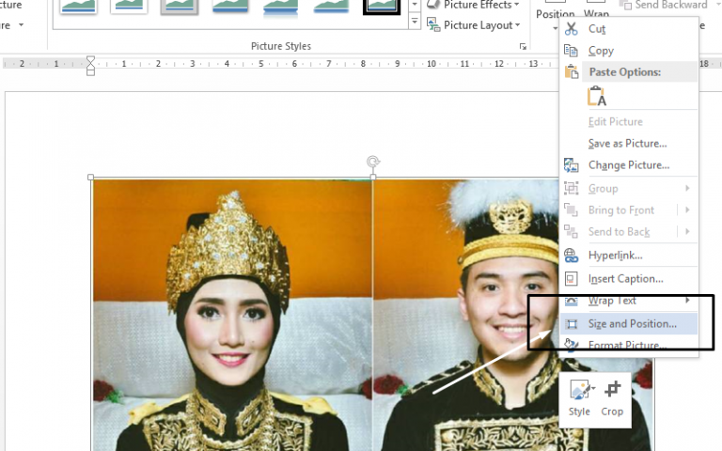Open Picture Styles dialog launcher
The width and height of the screenshot is (722, 451).
click(523, 46)
